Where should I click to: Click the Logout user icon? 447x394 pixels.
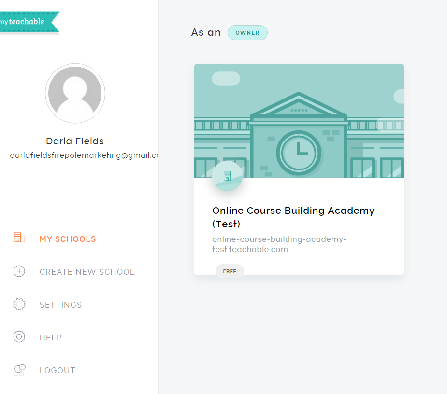click(19, 369)
